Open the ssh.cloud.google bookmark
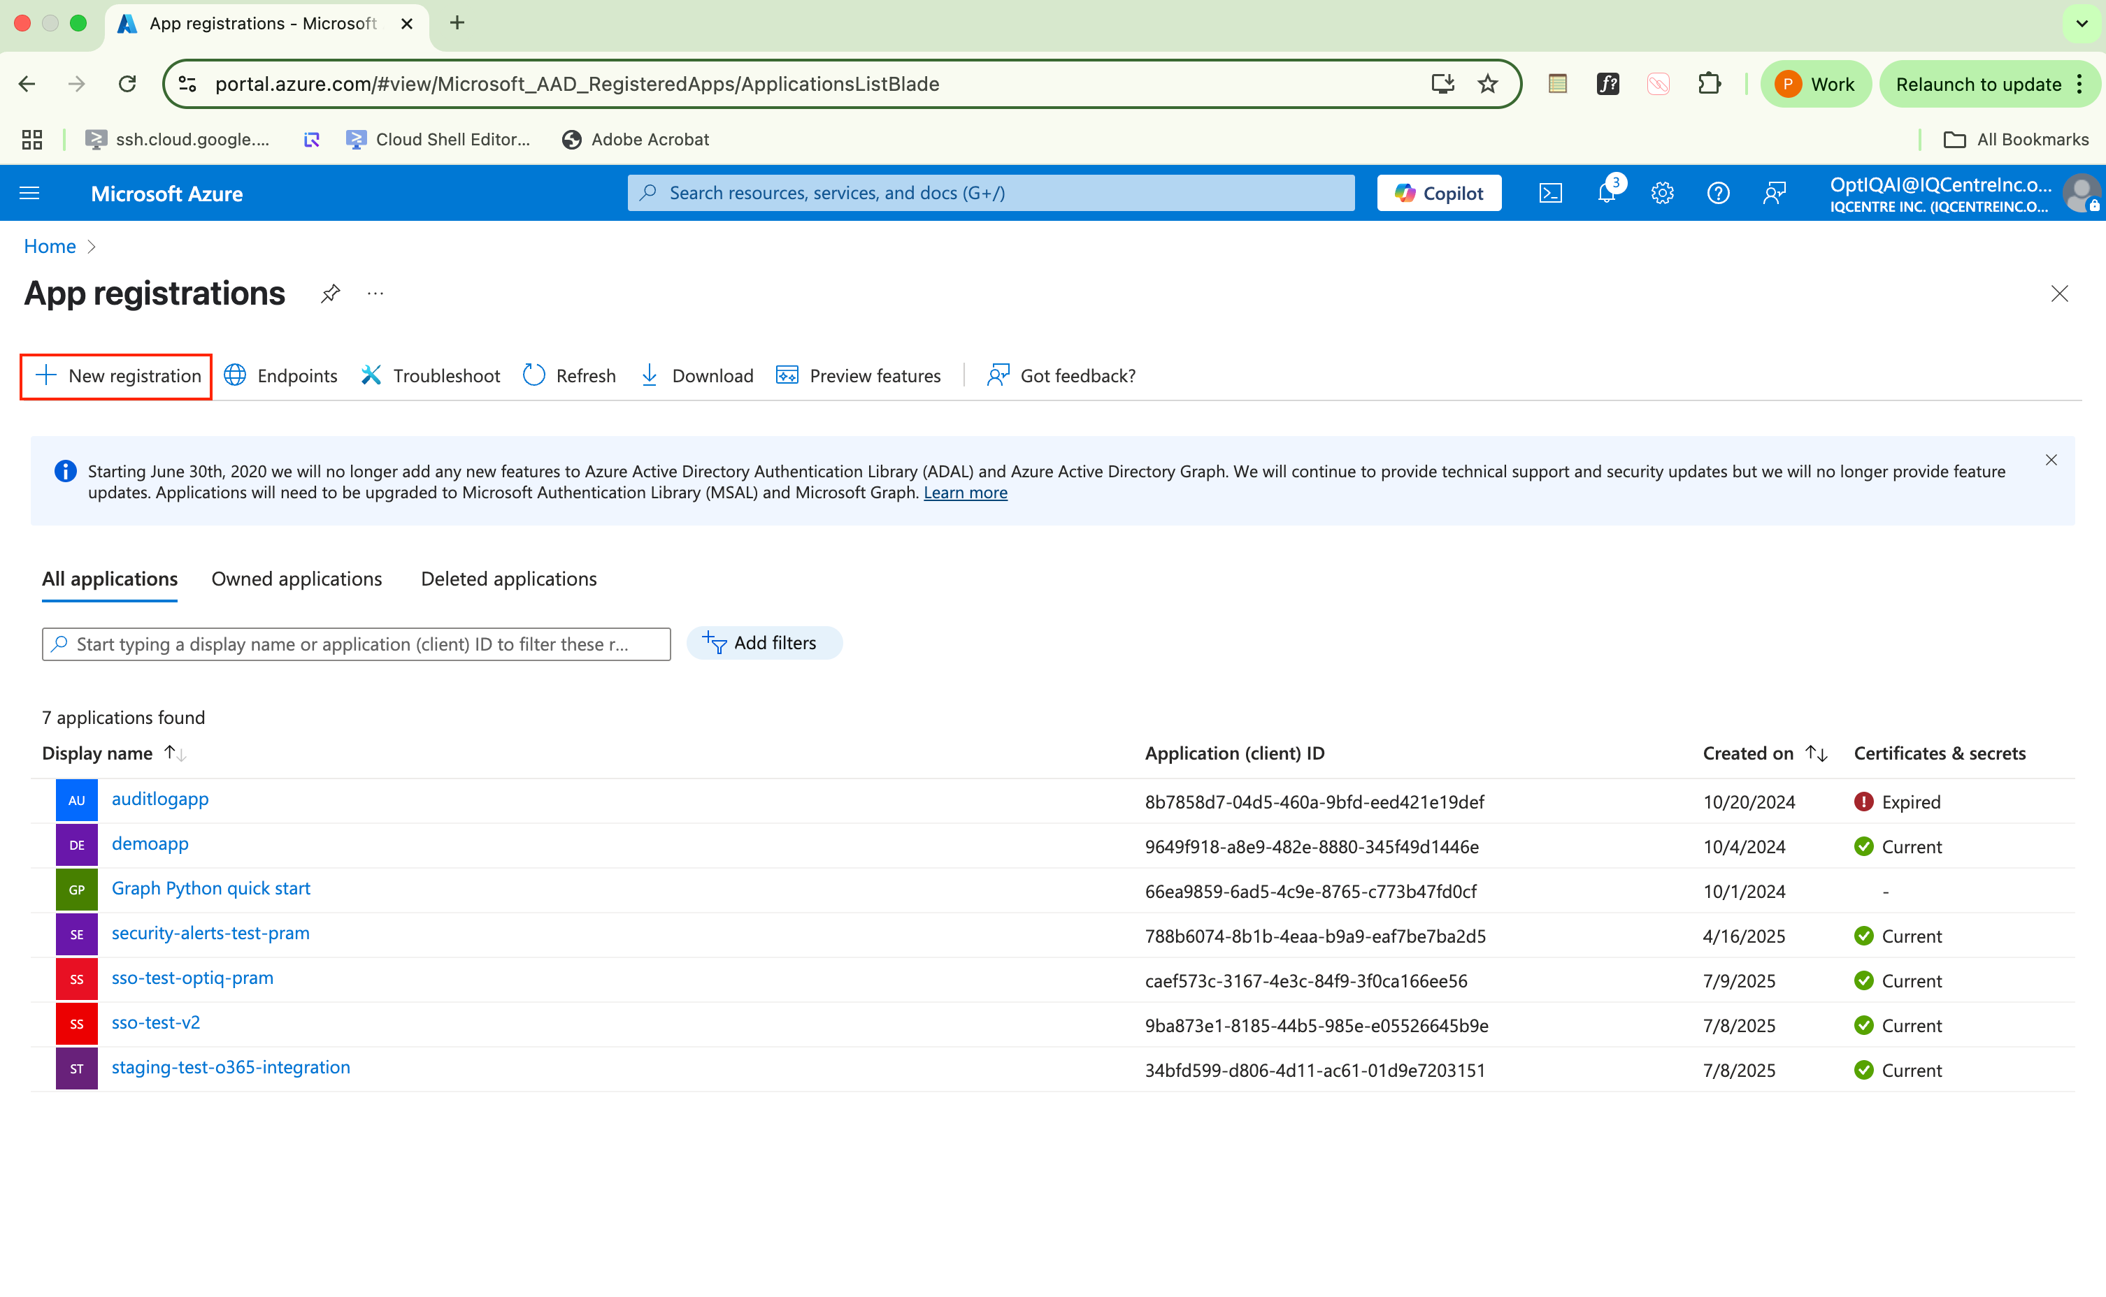Image resolution: width=2106 pixels, height=1297 pixels. point(178,140)
